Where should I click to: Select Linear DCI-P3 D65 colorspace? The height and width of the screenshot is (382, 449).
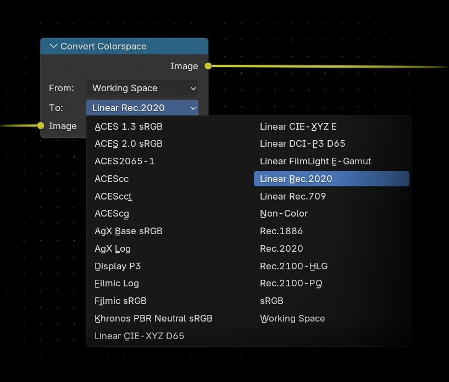coord(302,143)
